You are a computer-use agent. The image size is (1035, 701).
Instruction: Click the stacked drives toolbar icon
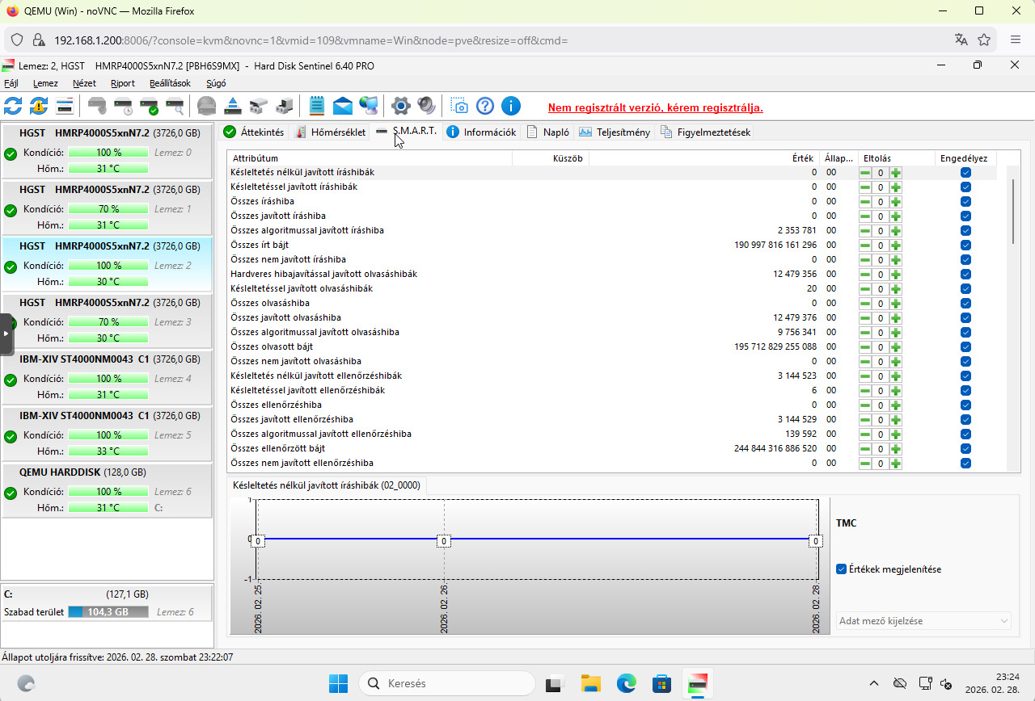(x=259, y=106)
